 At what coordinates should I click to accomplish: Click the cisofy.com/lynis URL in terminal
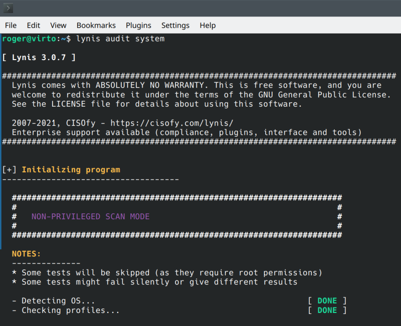(172, 123)
